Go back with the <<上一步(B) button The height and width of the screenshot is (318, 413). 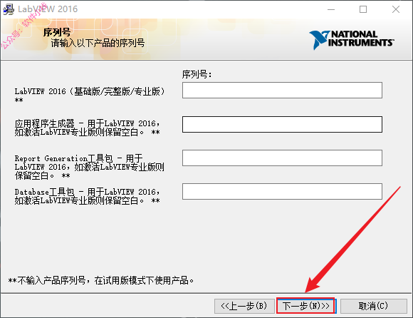(244, 306)
